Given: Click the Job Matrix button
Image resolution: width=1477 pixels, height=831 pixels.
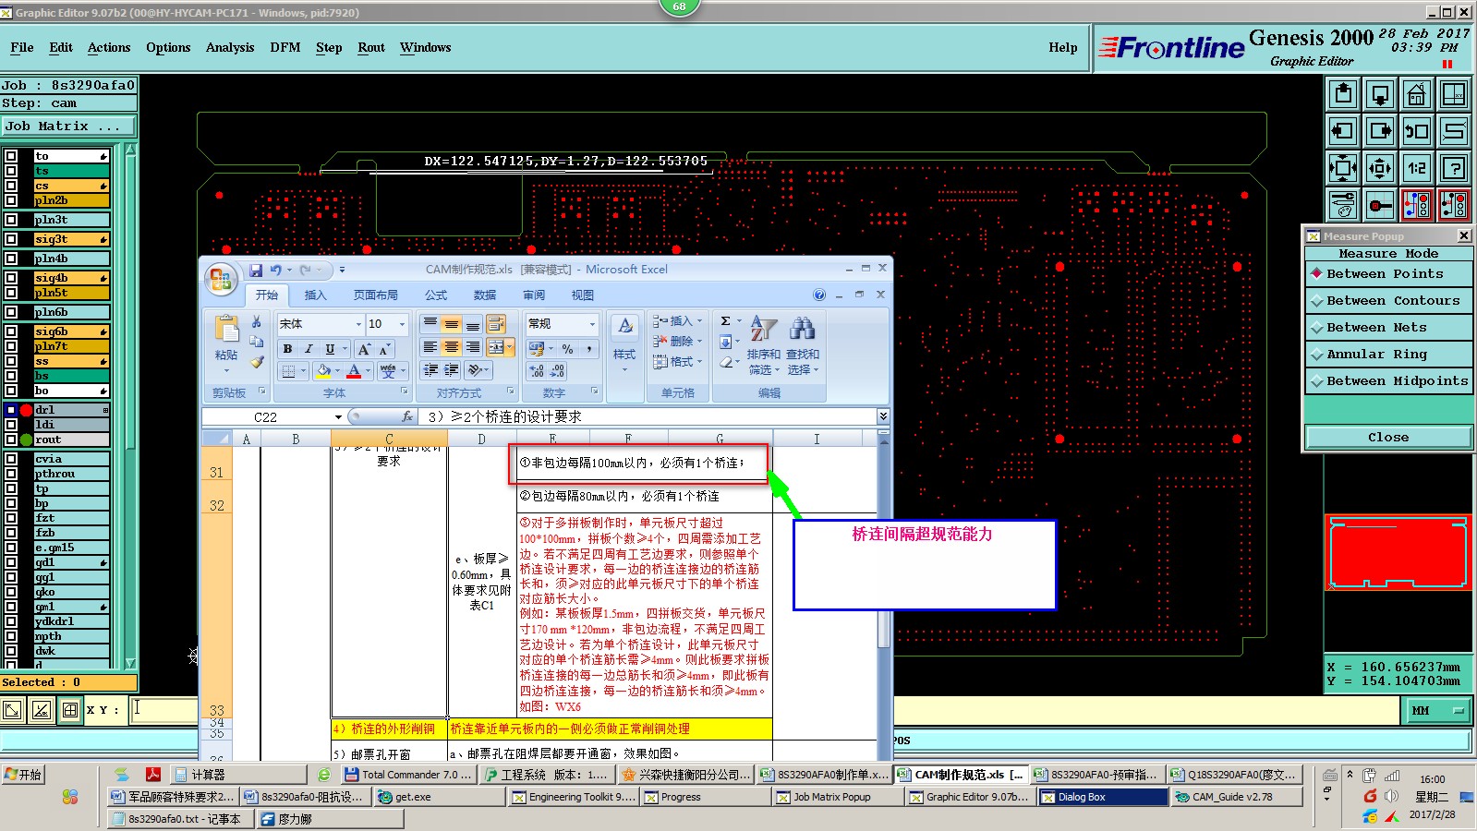Looking at the screenshot, I should coord(68,126).
